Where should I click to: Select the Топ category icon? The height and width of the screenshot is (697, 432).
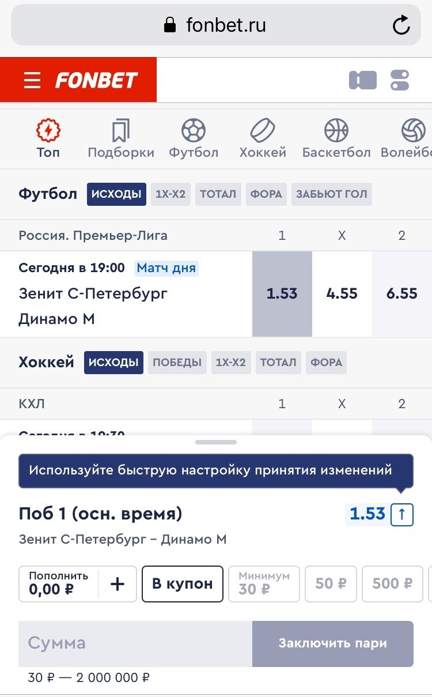(48, 138)
